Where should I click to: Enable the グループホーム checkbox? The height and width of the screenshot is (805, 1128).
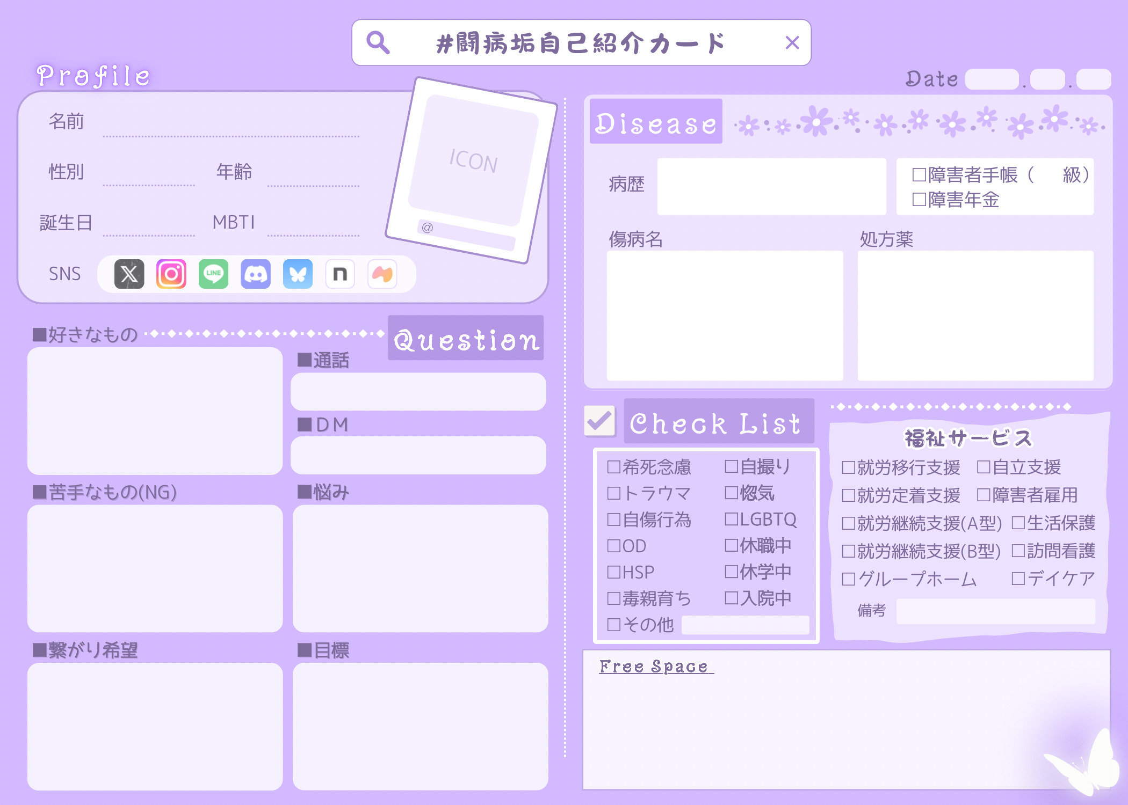coord(849,579)
